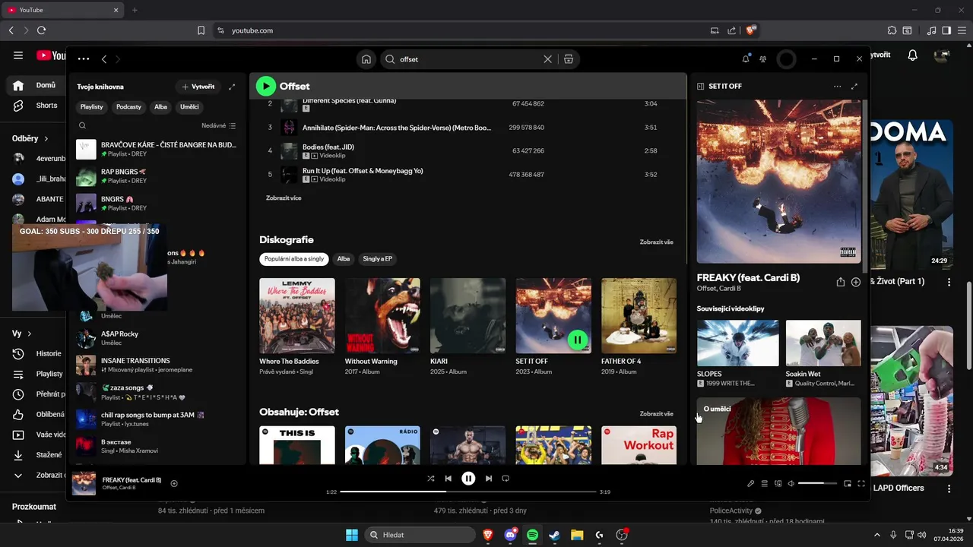973x547 pixels.
Task: Skip to previous track
Action: [448, 479]
